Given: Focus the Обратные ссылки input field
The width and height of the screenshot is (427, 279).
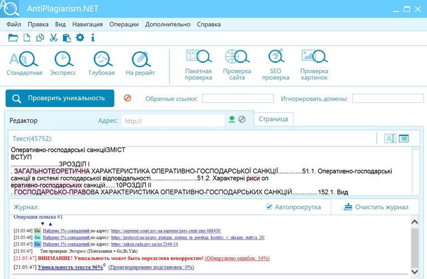Looking at the screenshot, I should point(238,98).
